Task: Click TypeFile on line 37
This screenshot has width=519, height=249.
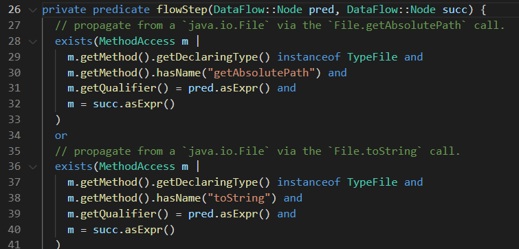Action: click(x=372, y=182)
